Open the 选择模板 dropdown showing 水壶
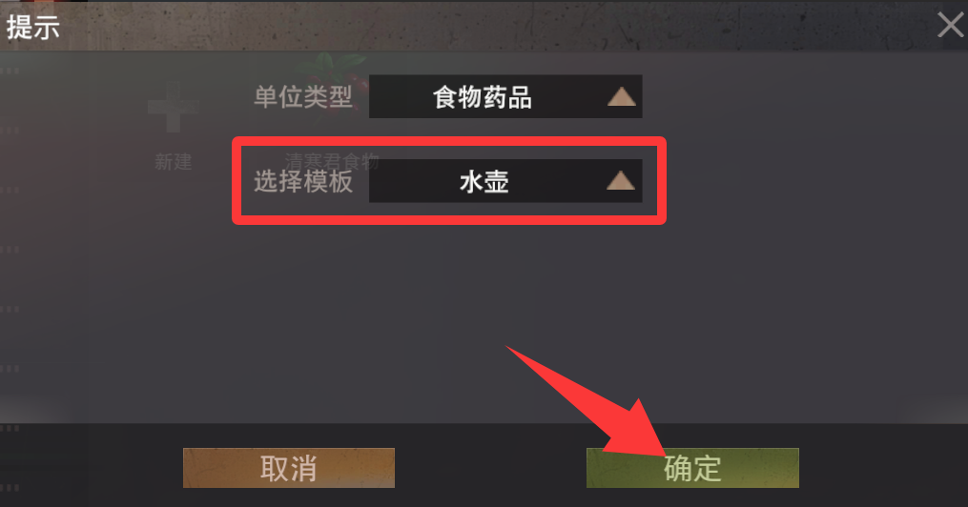This screenshot has width=968, height=507. click(505, 181)
